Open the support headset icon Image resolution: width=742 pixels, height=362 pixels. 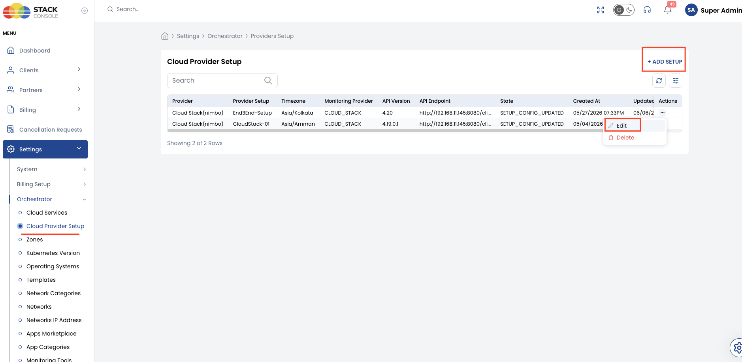pos(647,10)
